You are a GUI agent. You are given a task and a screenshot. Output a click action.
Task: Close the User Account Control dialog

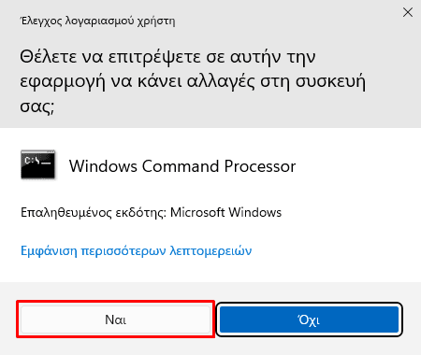tap(408, 12)
